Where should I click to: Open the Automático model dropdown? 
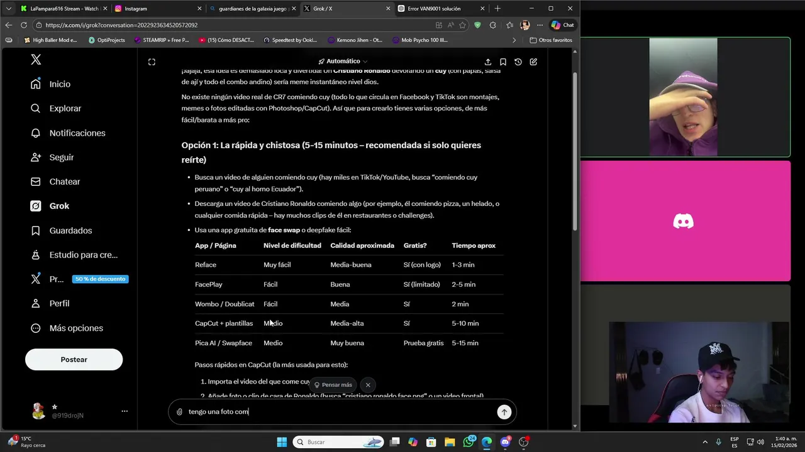click(343, 62)
